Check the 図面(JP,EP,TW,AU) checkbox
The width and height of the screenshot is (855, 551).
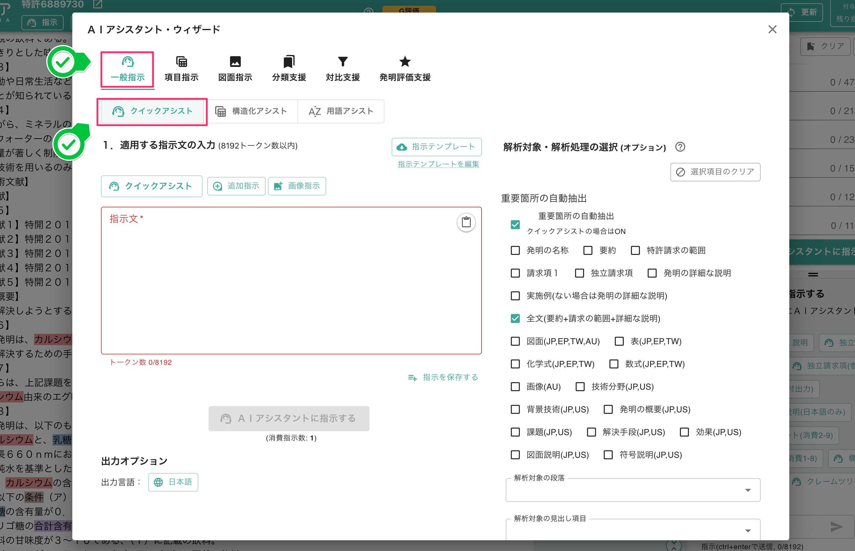(x=515, y=341)
